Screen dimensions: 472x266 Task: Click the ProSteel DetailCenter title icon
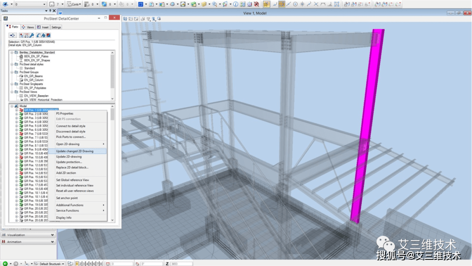click(x=6, y=18)
